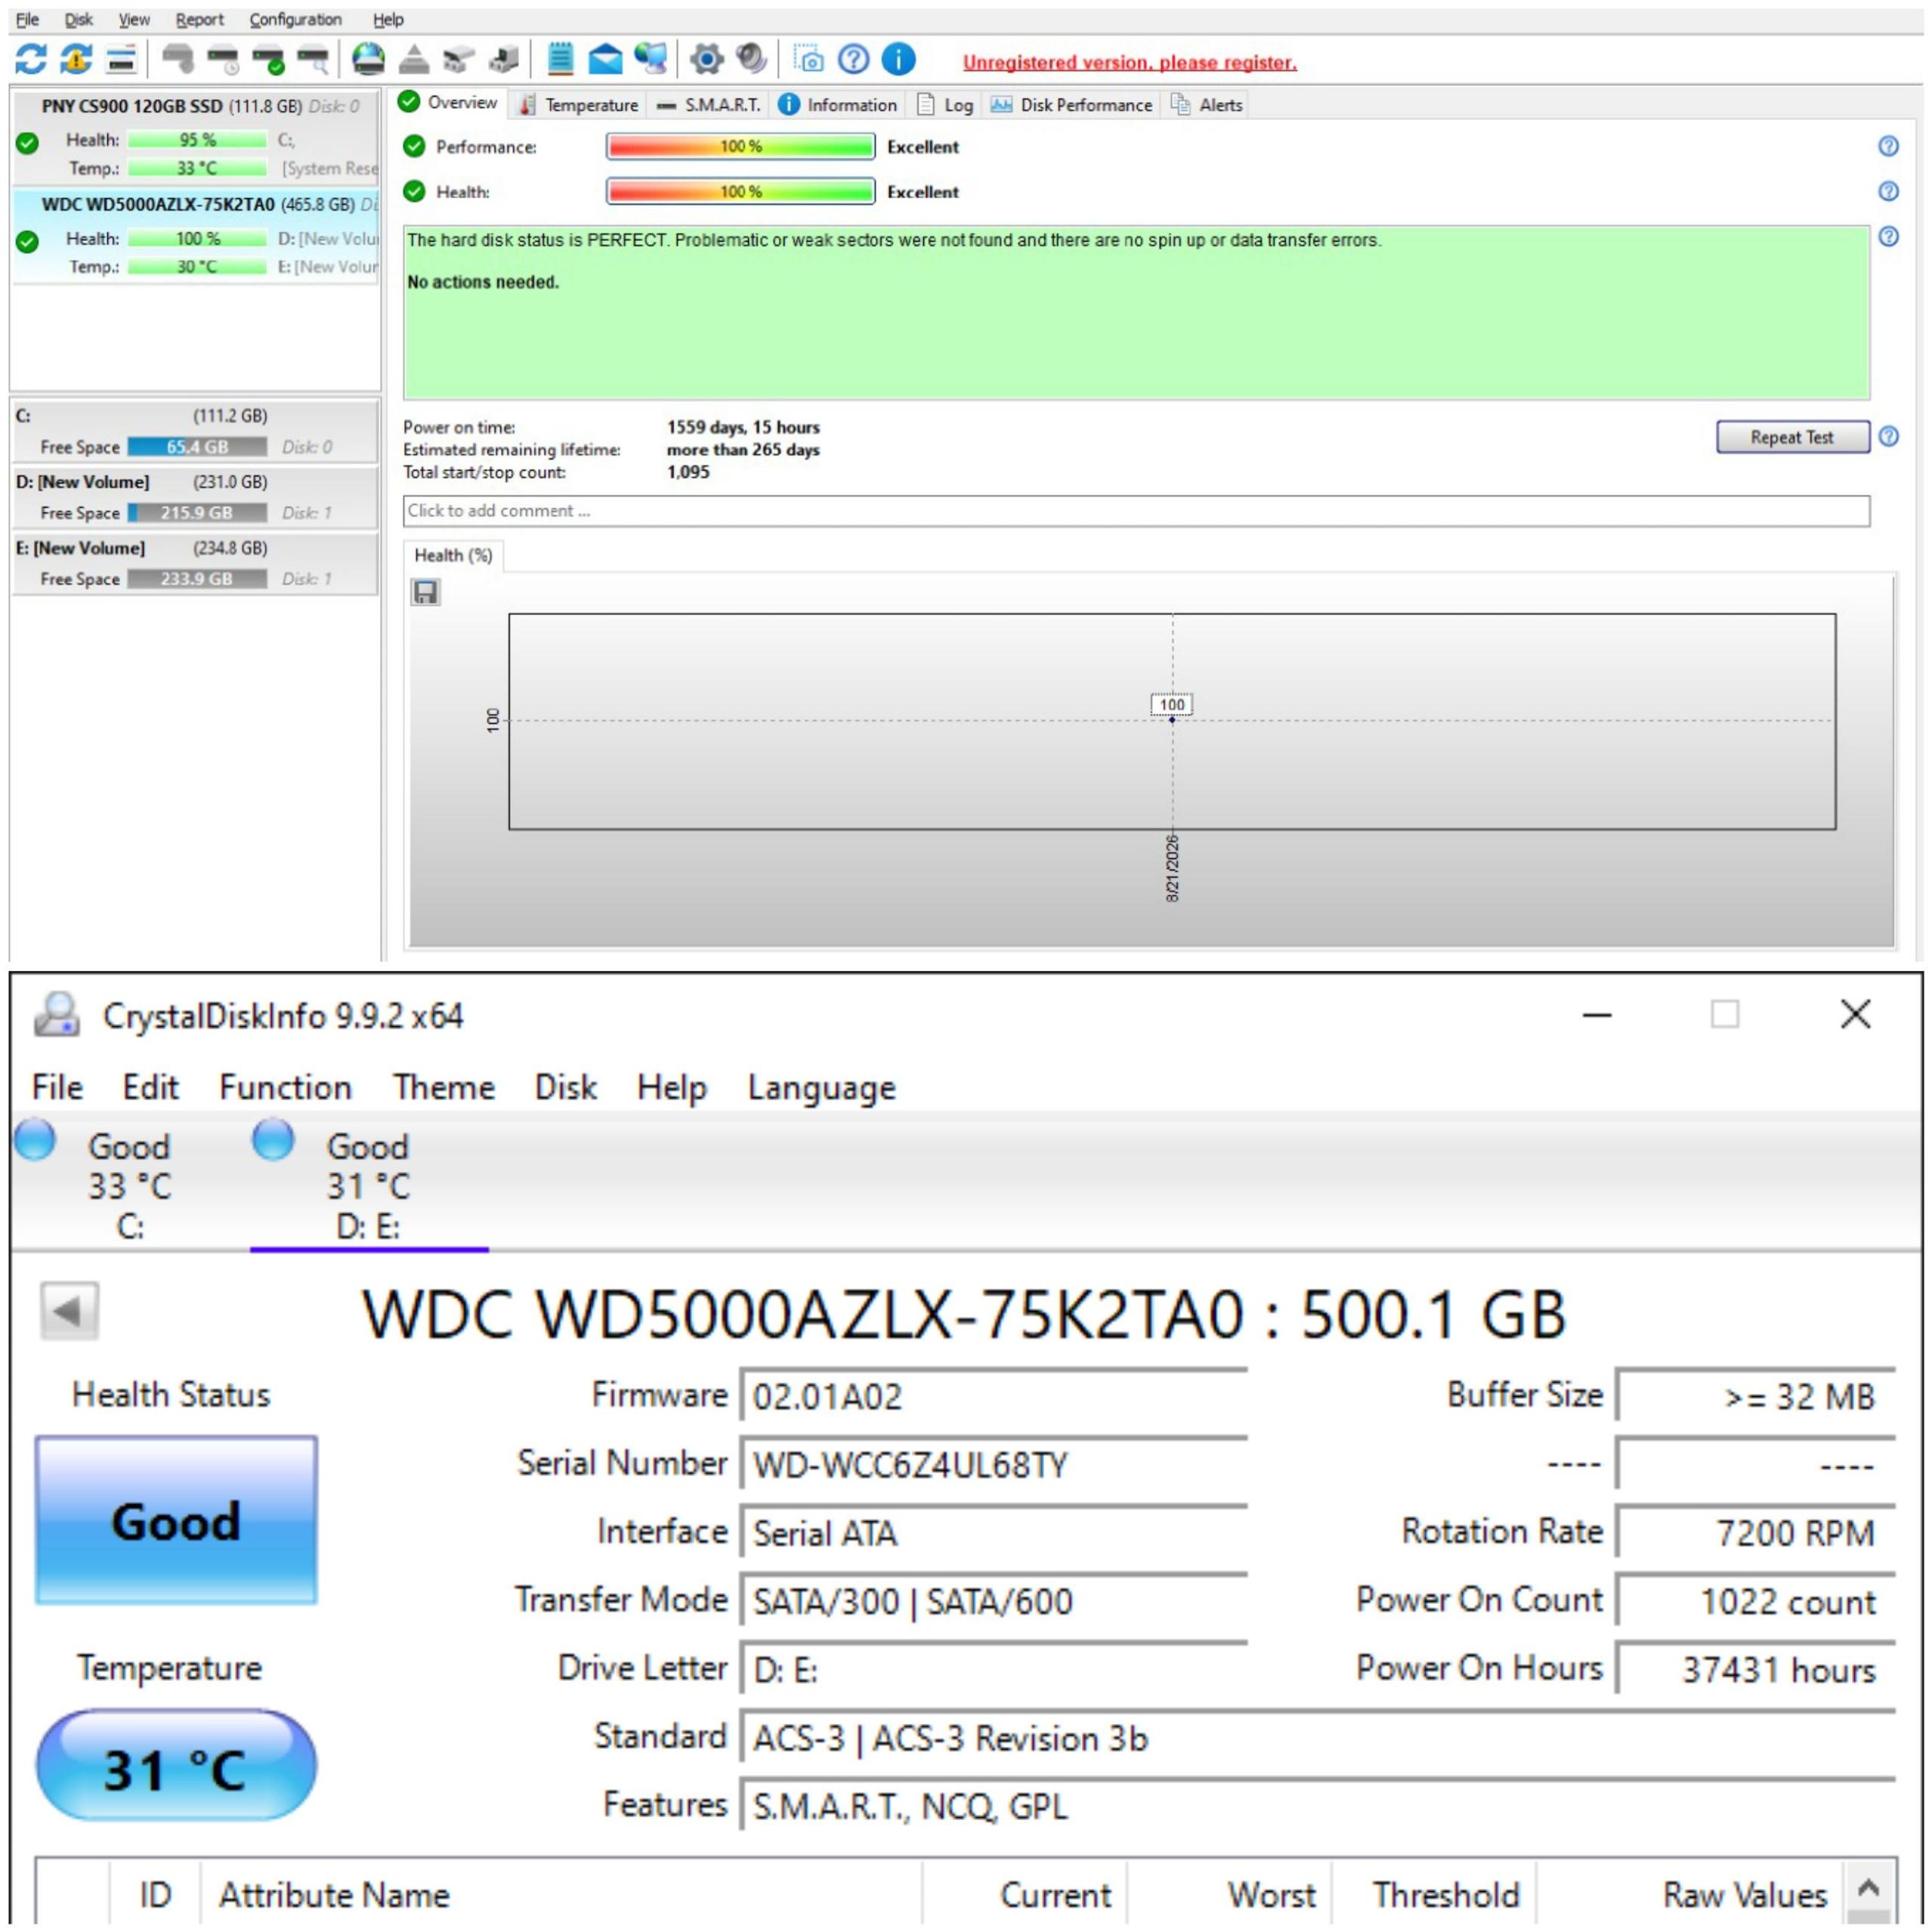The image size is (1932, 1932).
Task: Switch to the S.M.A.R.T. tab
Action: coord(709,105)
